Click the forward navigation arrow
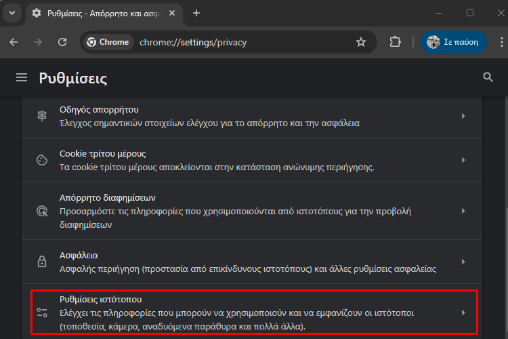508x339 pixels. click(38, 42)
